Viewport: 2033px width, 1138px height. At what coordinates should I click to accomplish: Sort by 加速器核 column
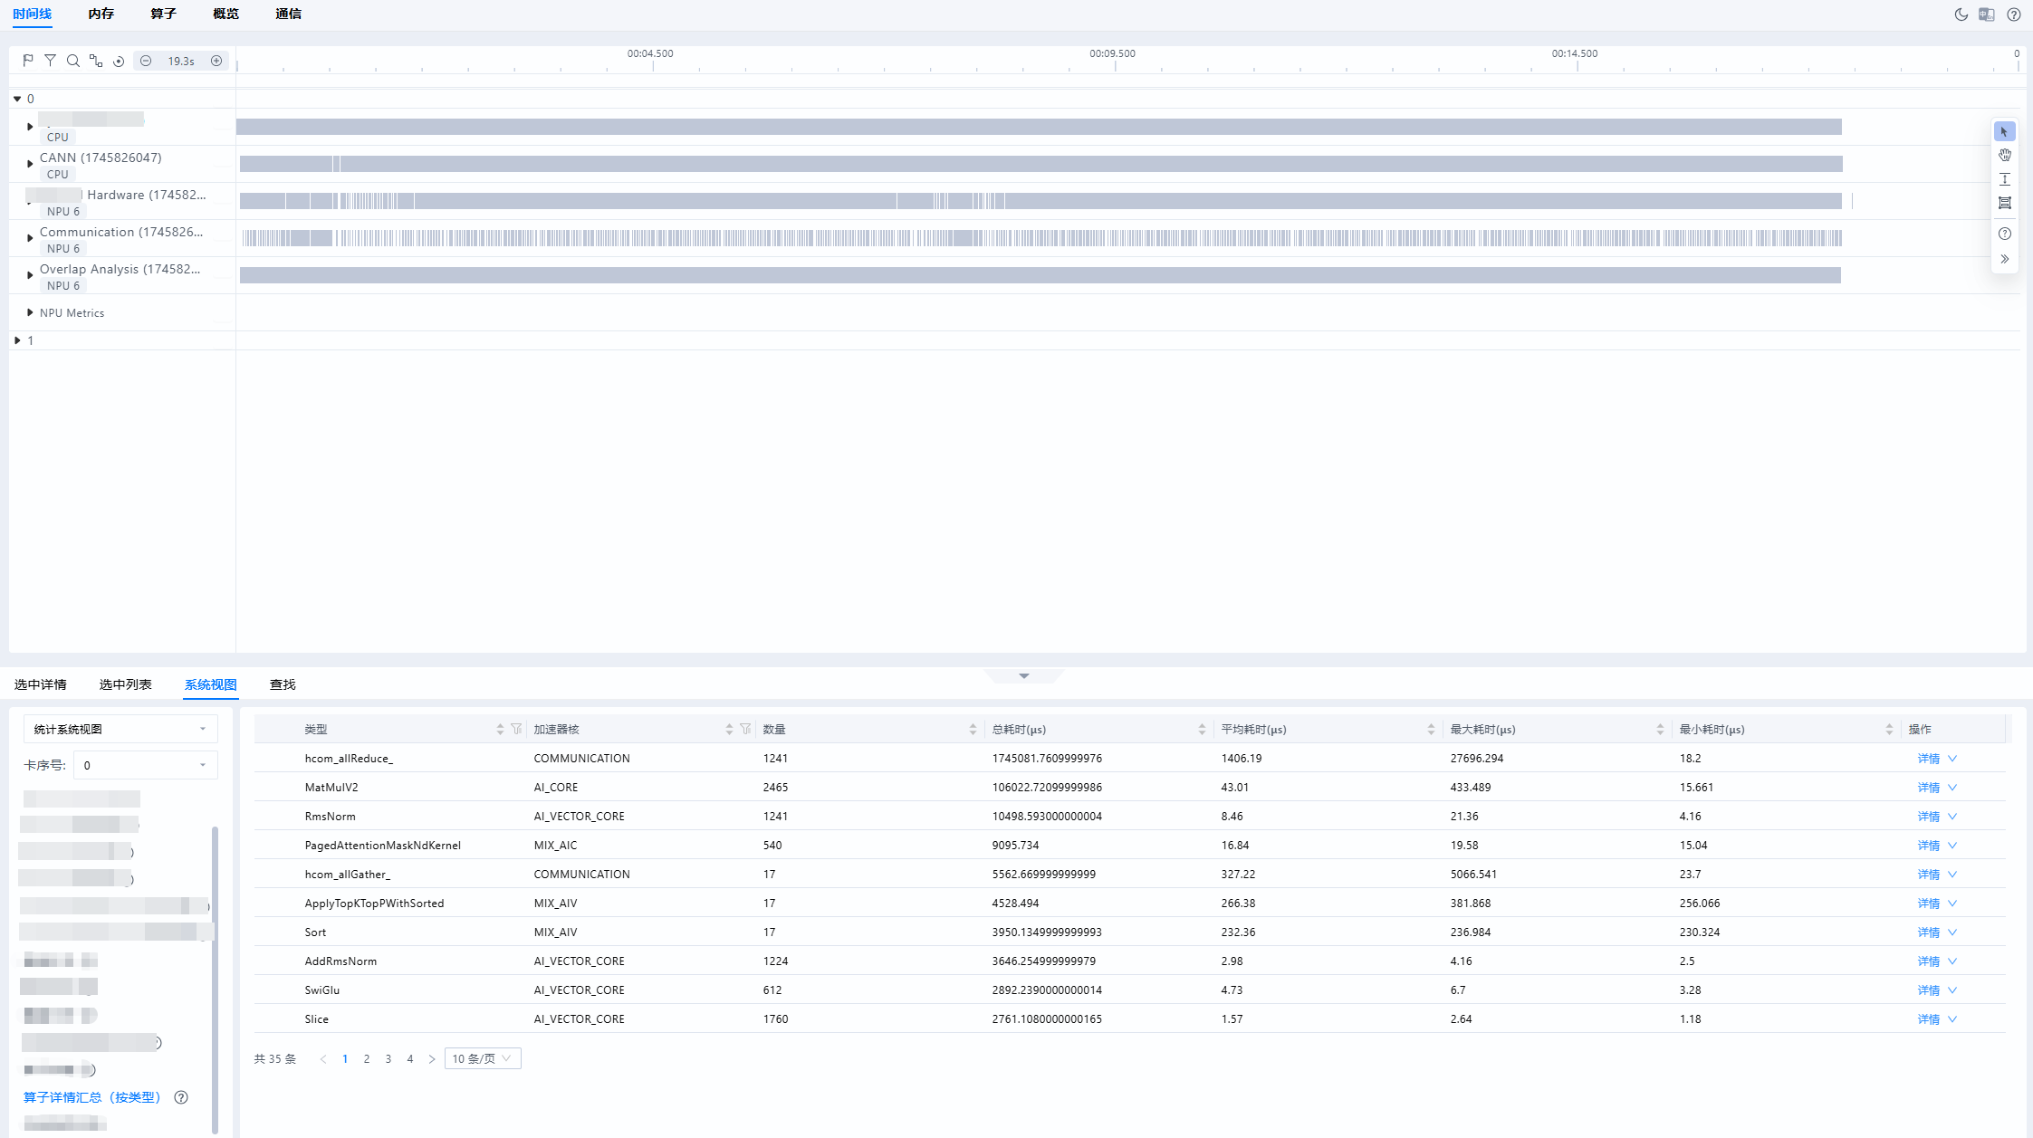coord(729,729)
